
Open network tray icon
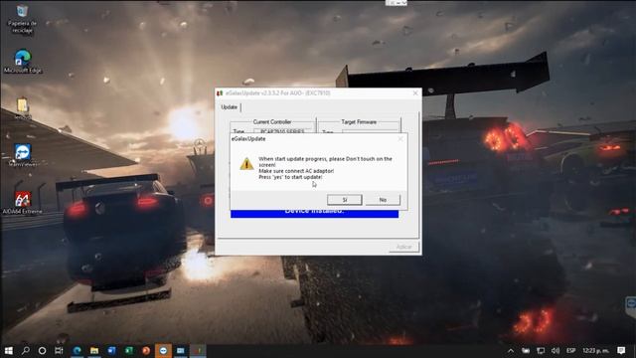click(x=541, y=350)
